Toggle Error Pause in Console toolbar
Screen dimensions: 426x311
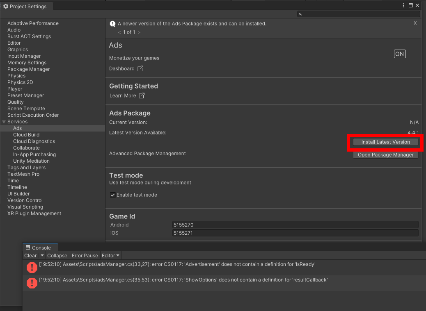tap(85, 255)
